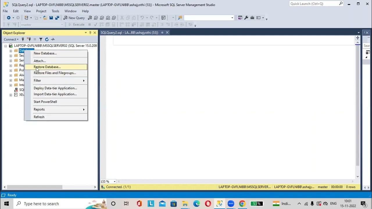Expand the XEvent Profiler tree node
372x209 pixels.
[x=11, y=95]
